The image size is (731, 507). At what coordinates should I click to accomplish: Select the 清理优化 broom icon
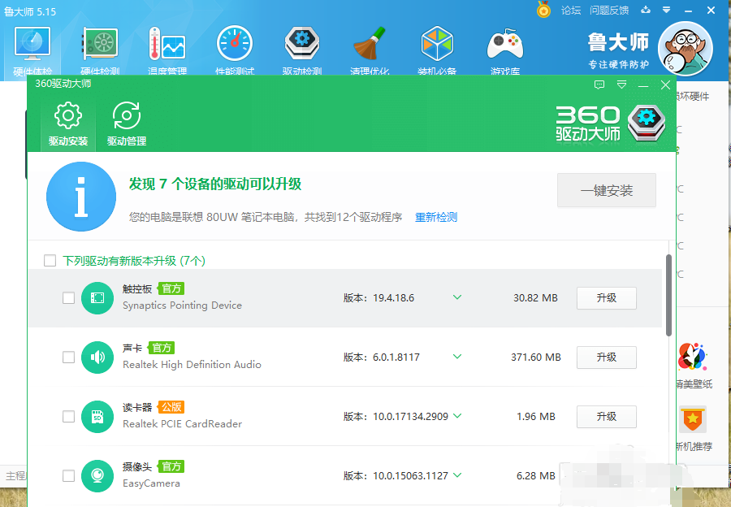[370, 45]
